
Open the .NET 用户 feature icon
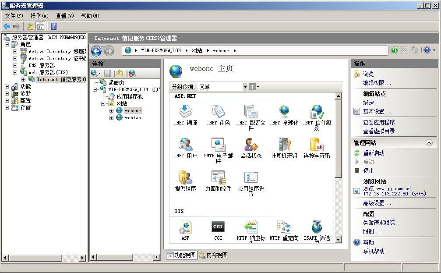[185, 148]
